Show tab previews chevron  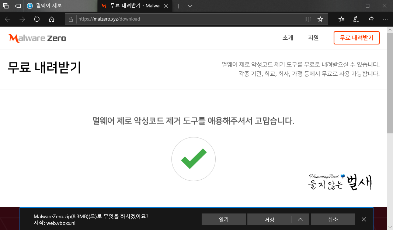[190, 6]
